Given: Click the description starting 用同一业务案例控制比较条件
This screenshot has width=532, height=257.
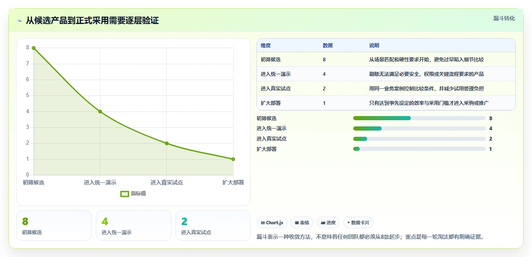Looking at the screenshot, I should tap(427, 89).
